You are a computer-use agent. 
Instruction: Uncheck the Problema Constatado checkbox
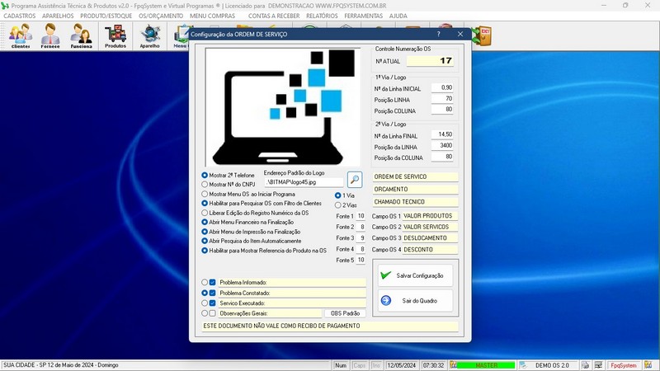pyautogui.click(x=213, y=293)
